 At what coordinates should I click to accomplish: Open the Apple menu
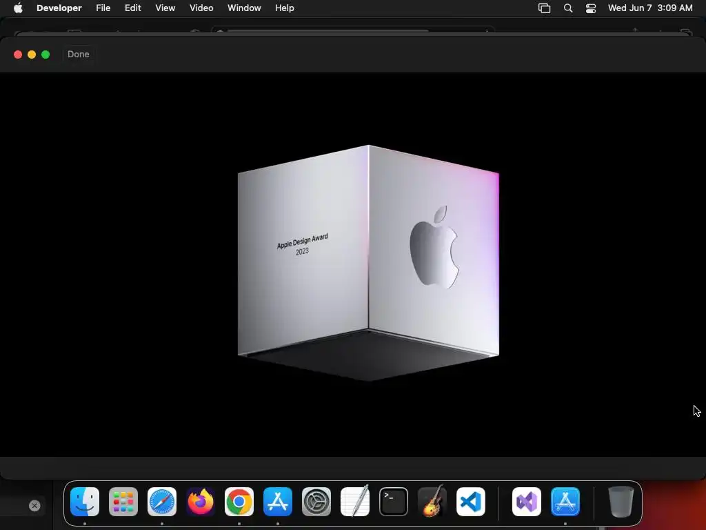pos(18,8)
